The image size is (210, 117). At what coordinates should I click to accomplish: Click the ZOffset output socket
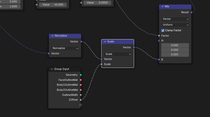click(x=81, y=100)
